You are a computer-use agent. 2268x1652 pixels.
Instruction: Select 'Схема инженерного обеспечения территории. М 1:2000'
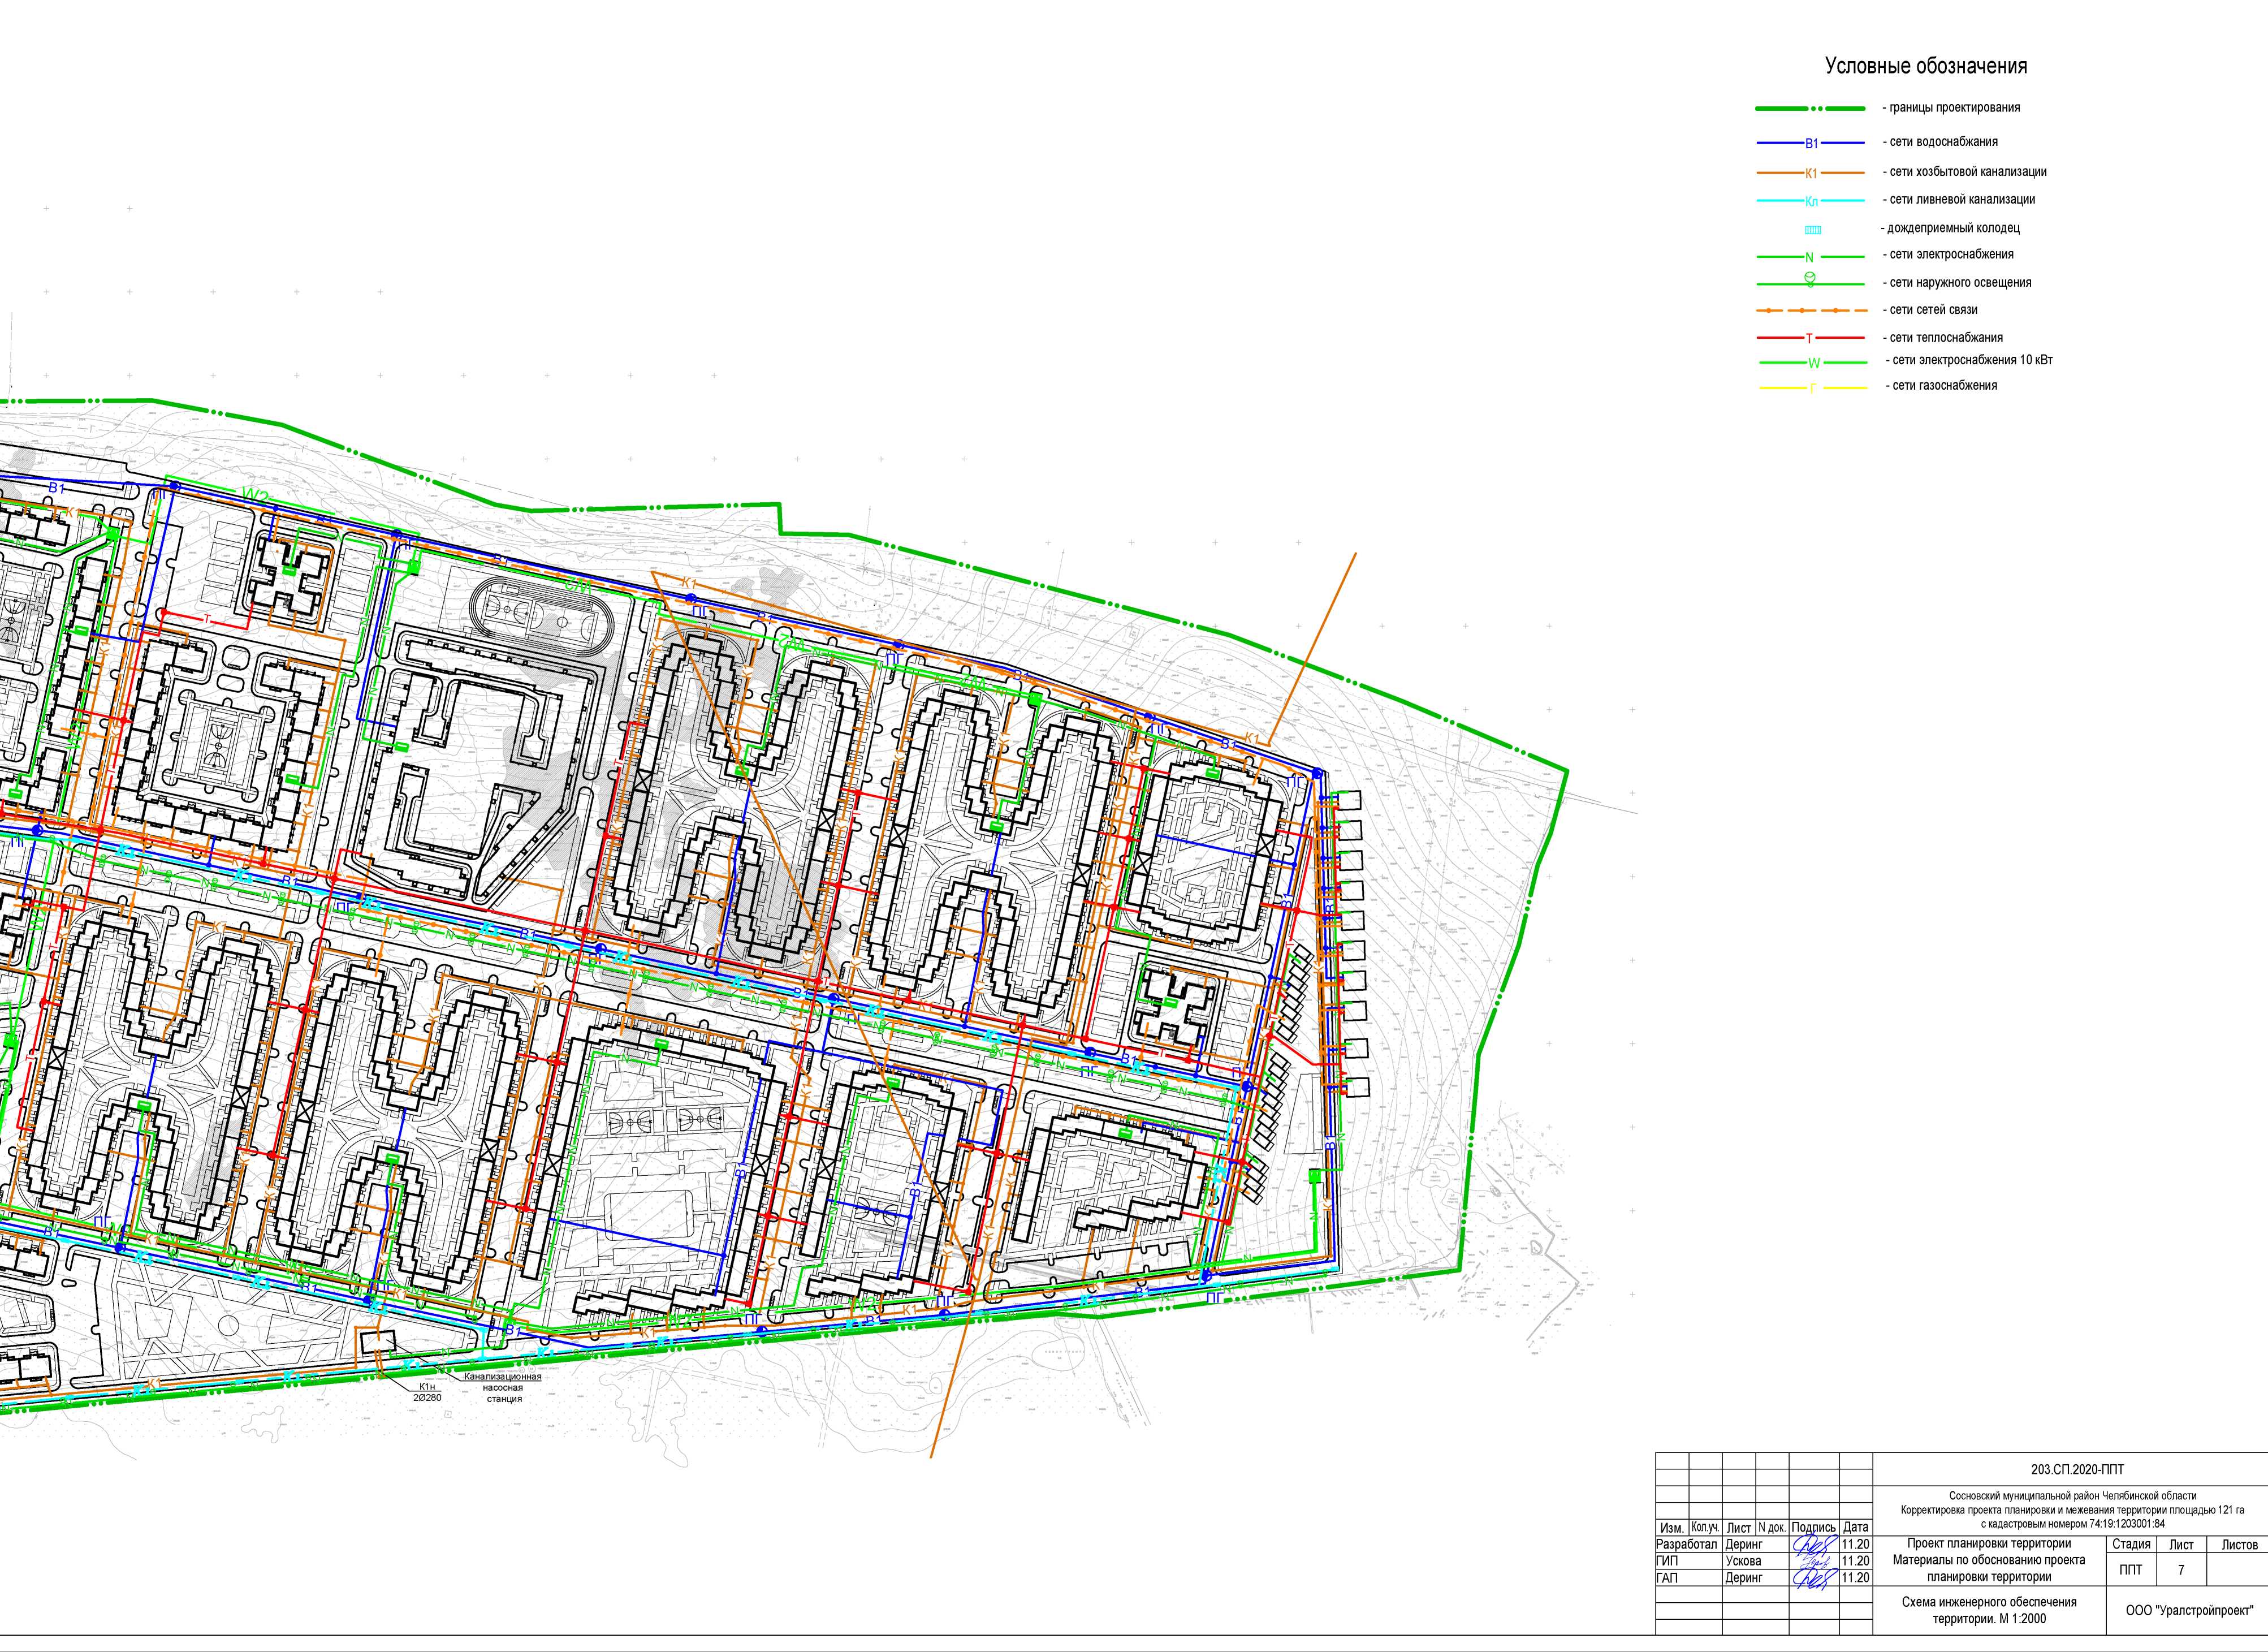point(1989,1610)
